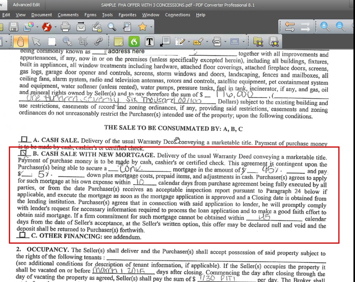Check the C. OTHER FINANCING box
The width and height of the screenshot is (355, 282).
(x=23, y=236)
